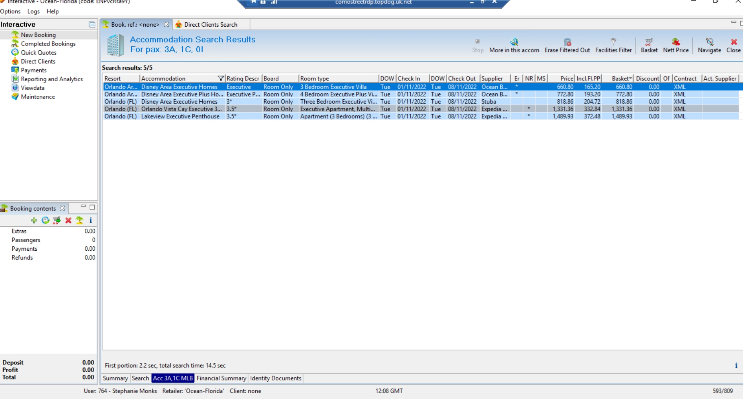Click the Basket toolbar button
This screenshot has height=399, width=743.
[649, 46]
